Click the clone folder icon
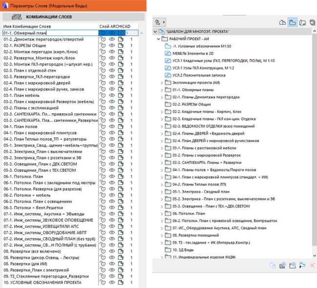Image resolution: width=317 pixels, height=288 pixels. coord(272,265)
